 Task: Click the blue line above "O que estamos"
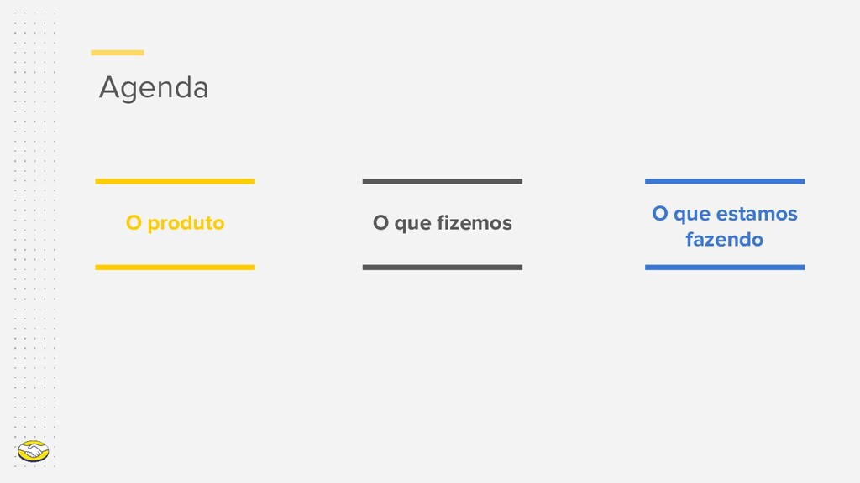pyautogui.click(x=725, y=181)
